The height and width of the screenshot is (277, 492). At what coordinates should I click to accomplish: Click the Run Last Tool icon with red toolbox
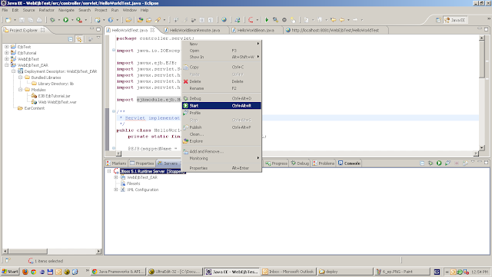click(x=79, y=20)
